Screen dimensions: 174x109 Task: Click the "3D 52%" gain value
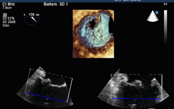(8, 18)
